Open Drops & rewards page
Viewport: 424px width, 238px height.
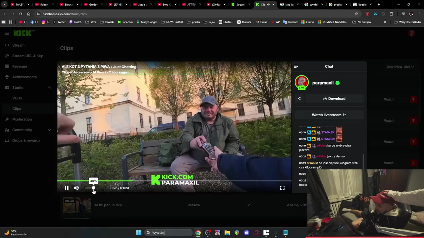click(x=26, y=140)
